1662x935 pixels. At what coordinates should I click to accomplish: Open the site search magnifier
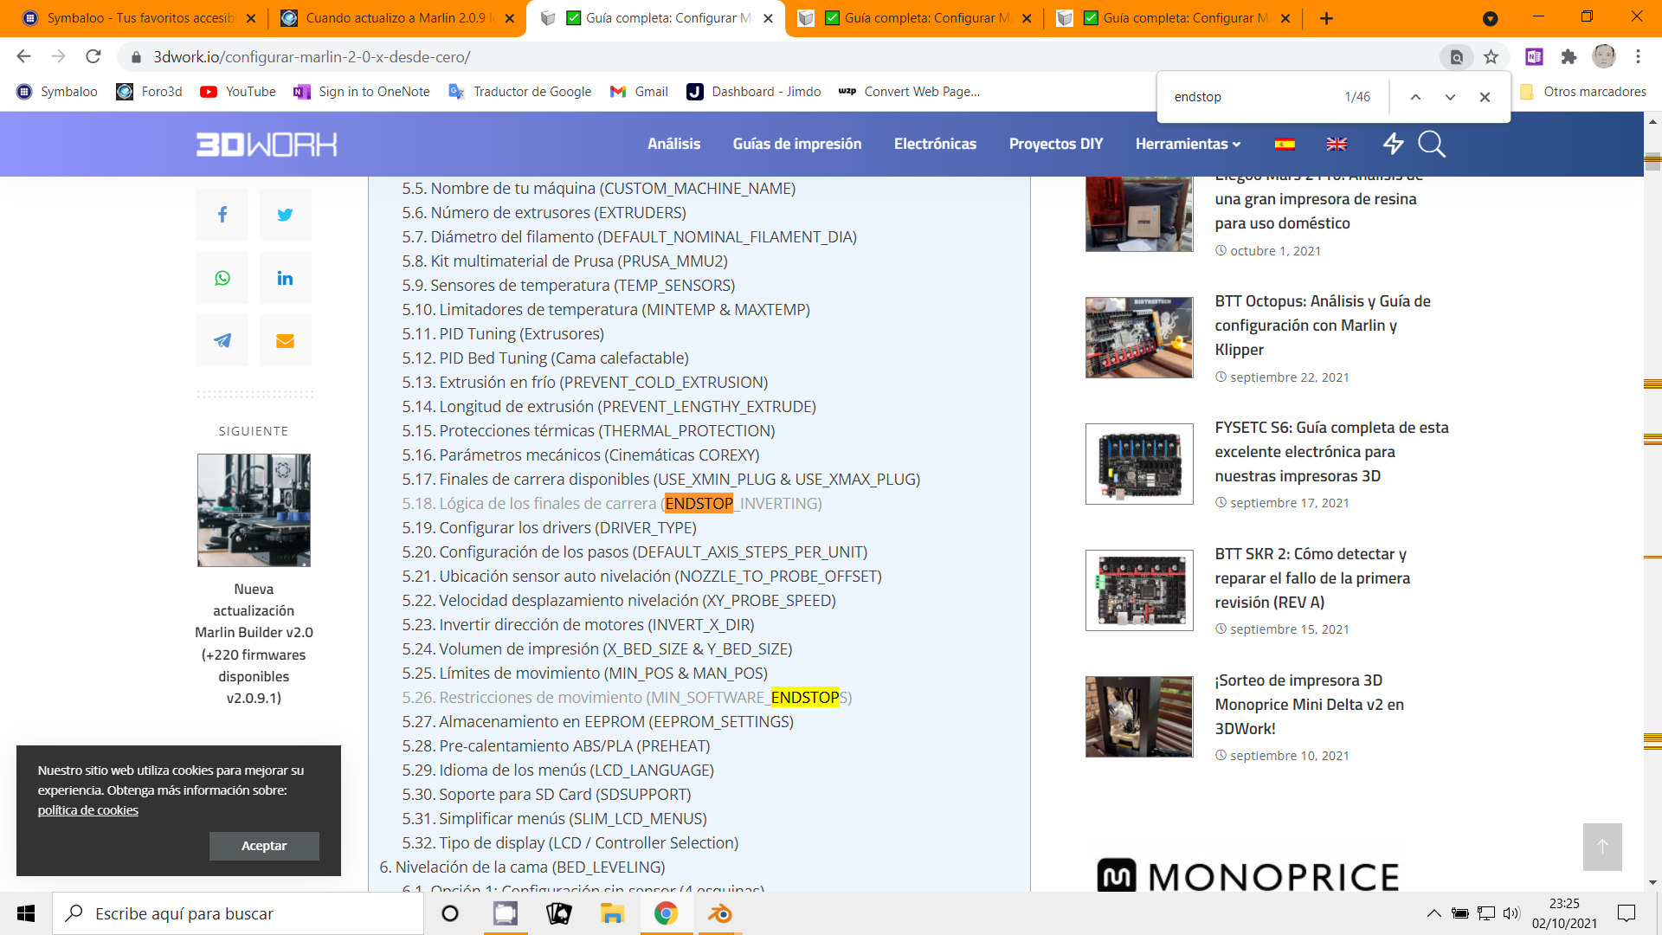click(x=1432, y=144)
